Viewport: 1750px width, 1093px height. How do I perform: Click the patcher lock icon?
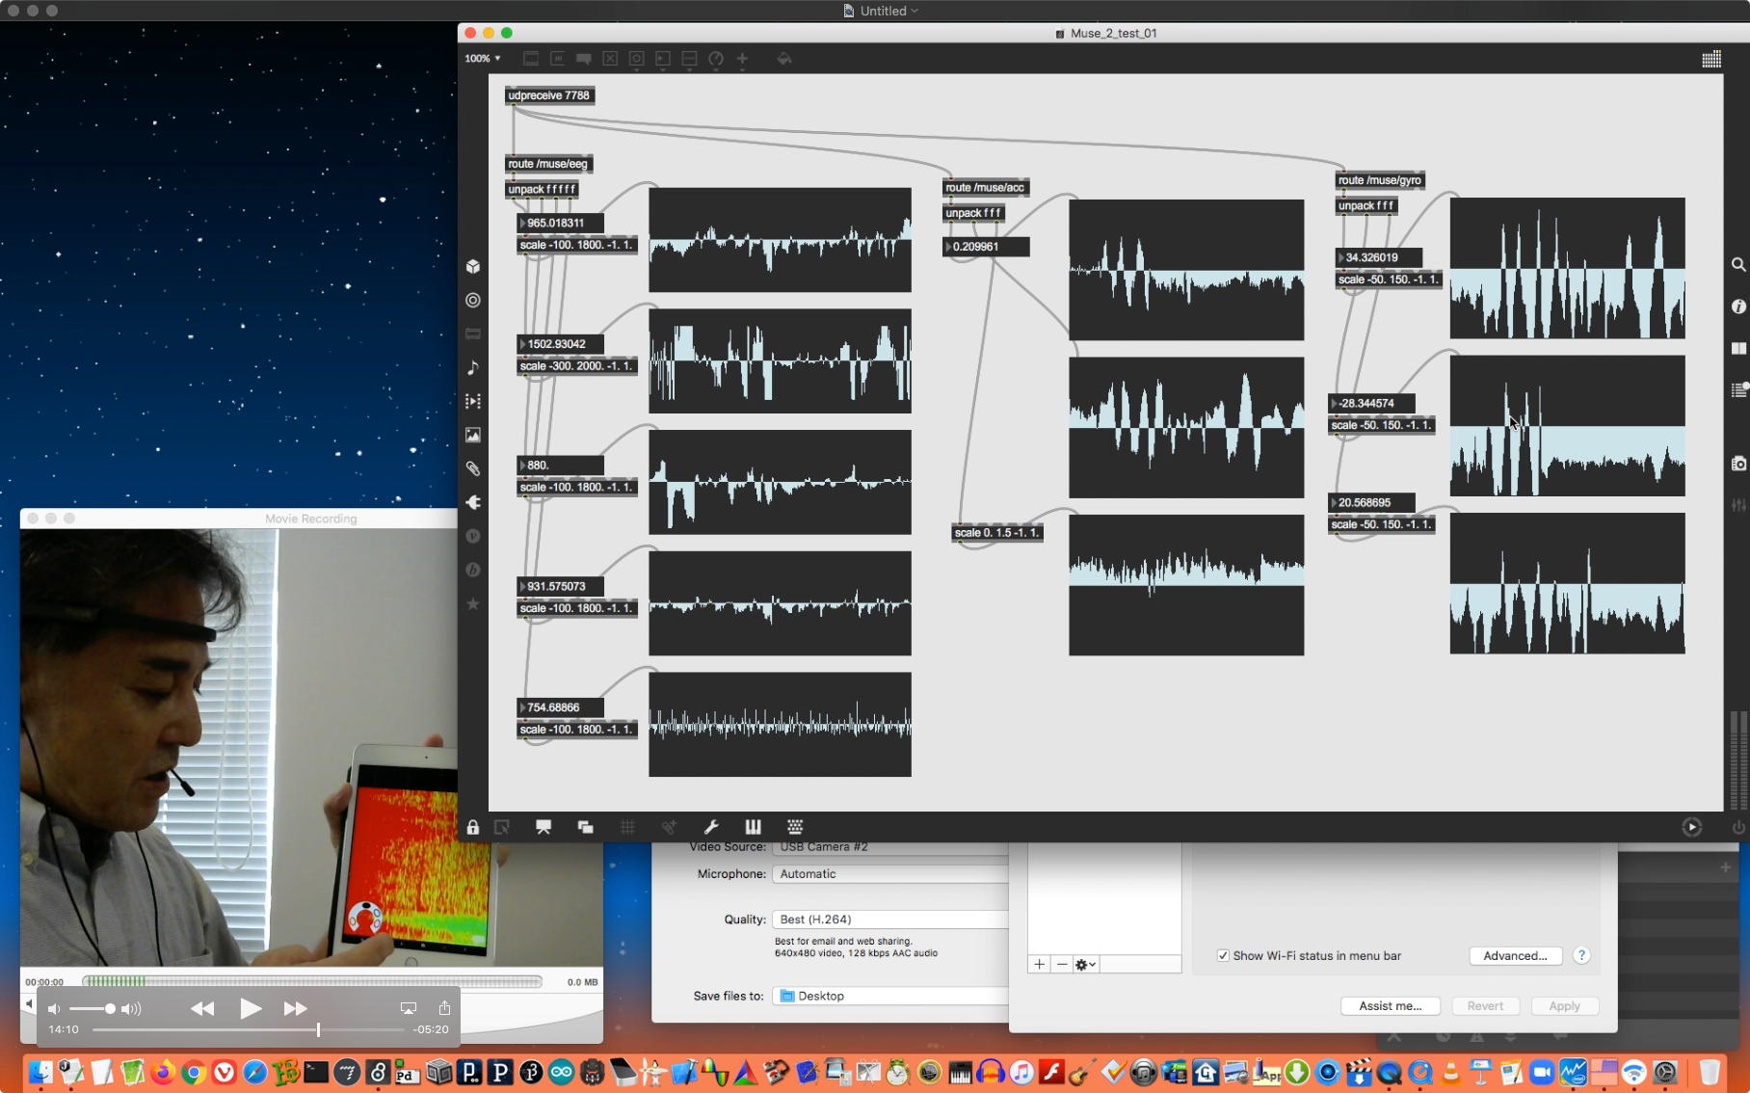click(472, 827)
